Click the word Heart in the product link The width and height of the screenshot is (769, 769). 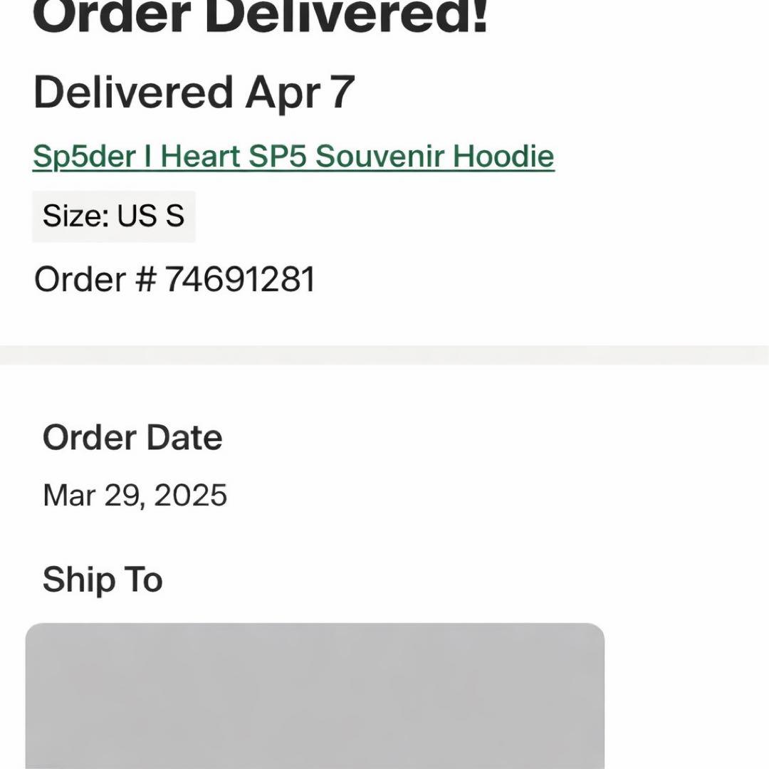pyautogui.click(x=200, y=156)
